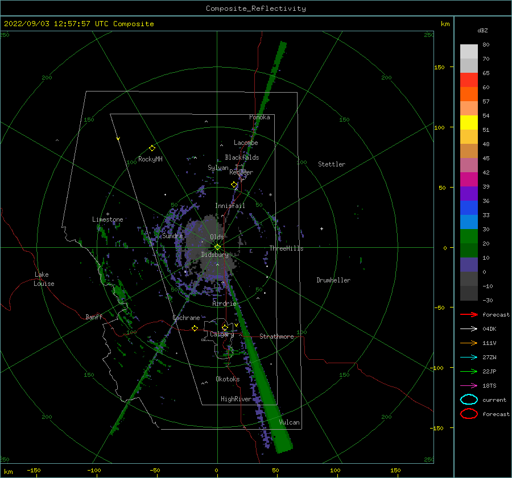Image resolution: width=512 pixels, height=478 pixels.
Task: Select the 'Cochrane' city label
Action: coord(186,318)
